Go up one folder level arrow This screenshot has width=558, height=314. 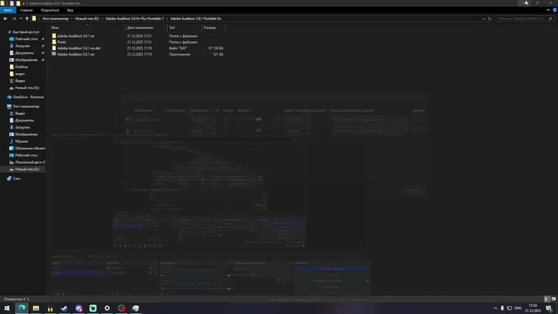27,19
